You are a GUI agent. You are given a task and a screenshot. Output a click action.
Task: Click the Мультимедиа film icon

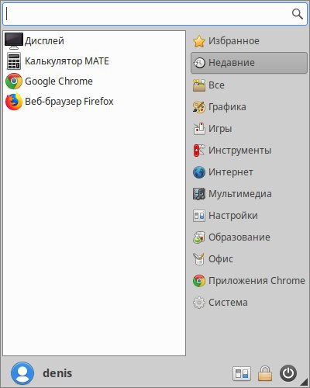coord(199,194)
